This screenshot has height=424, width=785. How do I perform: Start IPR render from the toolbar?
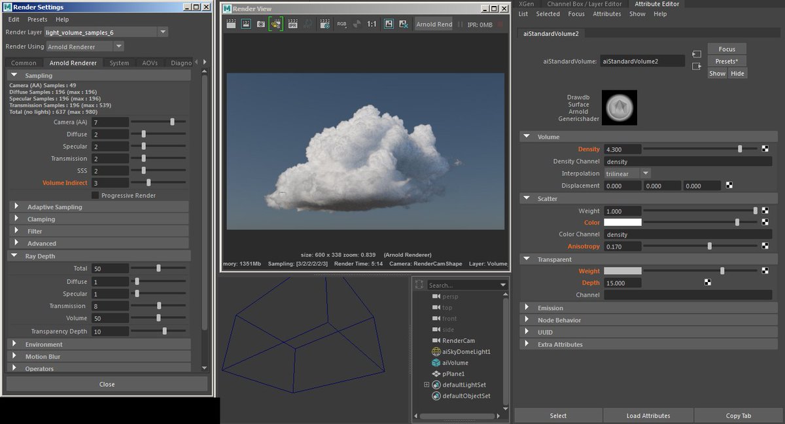[292, 24]
